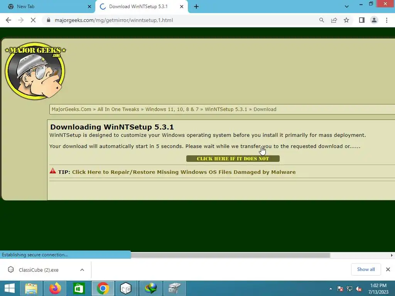Select the Chrome taskbar icon

(103, 288)
